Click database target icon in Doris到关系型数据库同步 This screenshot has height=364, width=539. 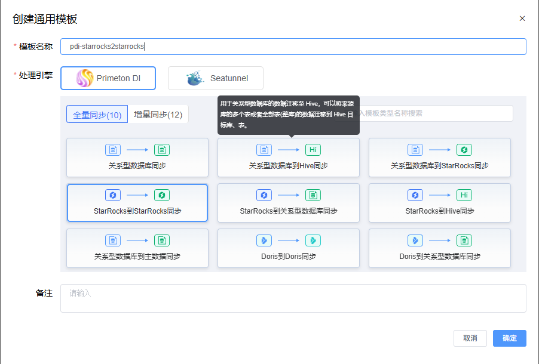point(464,240)
